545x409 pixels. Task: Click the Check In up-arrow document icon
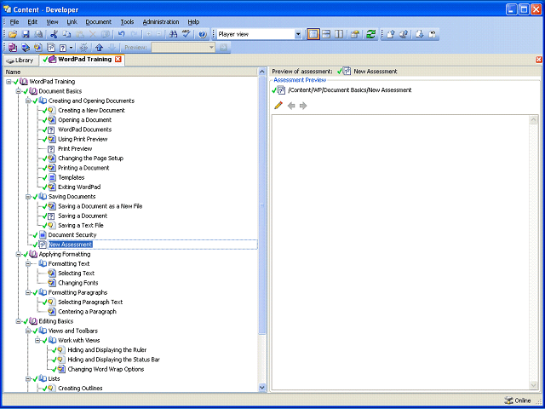(391, 34)
